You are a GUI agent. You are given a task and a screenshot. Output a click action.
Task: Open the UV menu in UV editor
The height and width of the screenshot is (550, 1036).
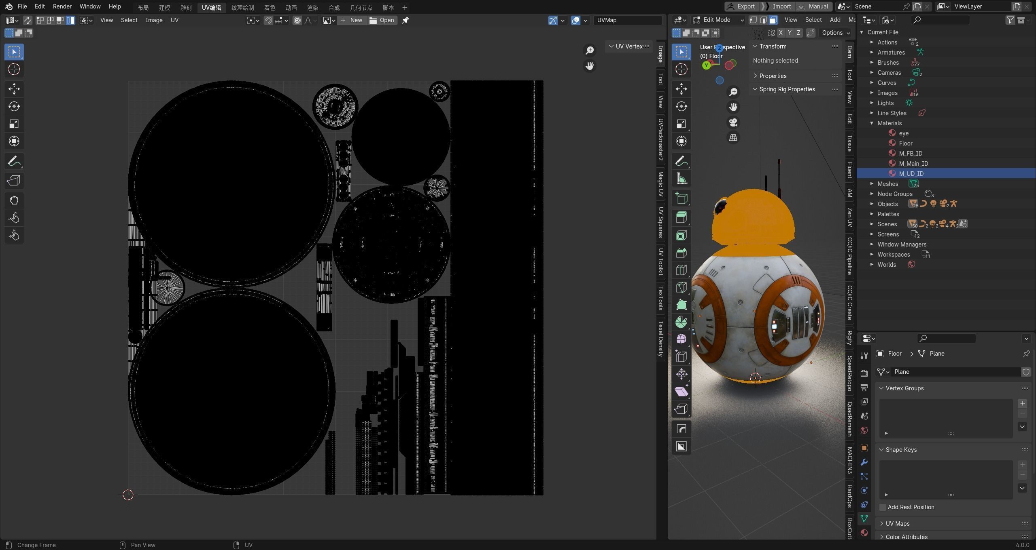(x=174, y=20)
